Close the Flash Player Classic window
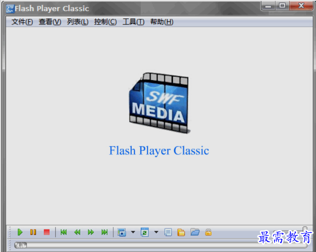 tap(301, 6)
